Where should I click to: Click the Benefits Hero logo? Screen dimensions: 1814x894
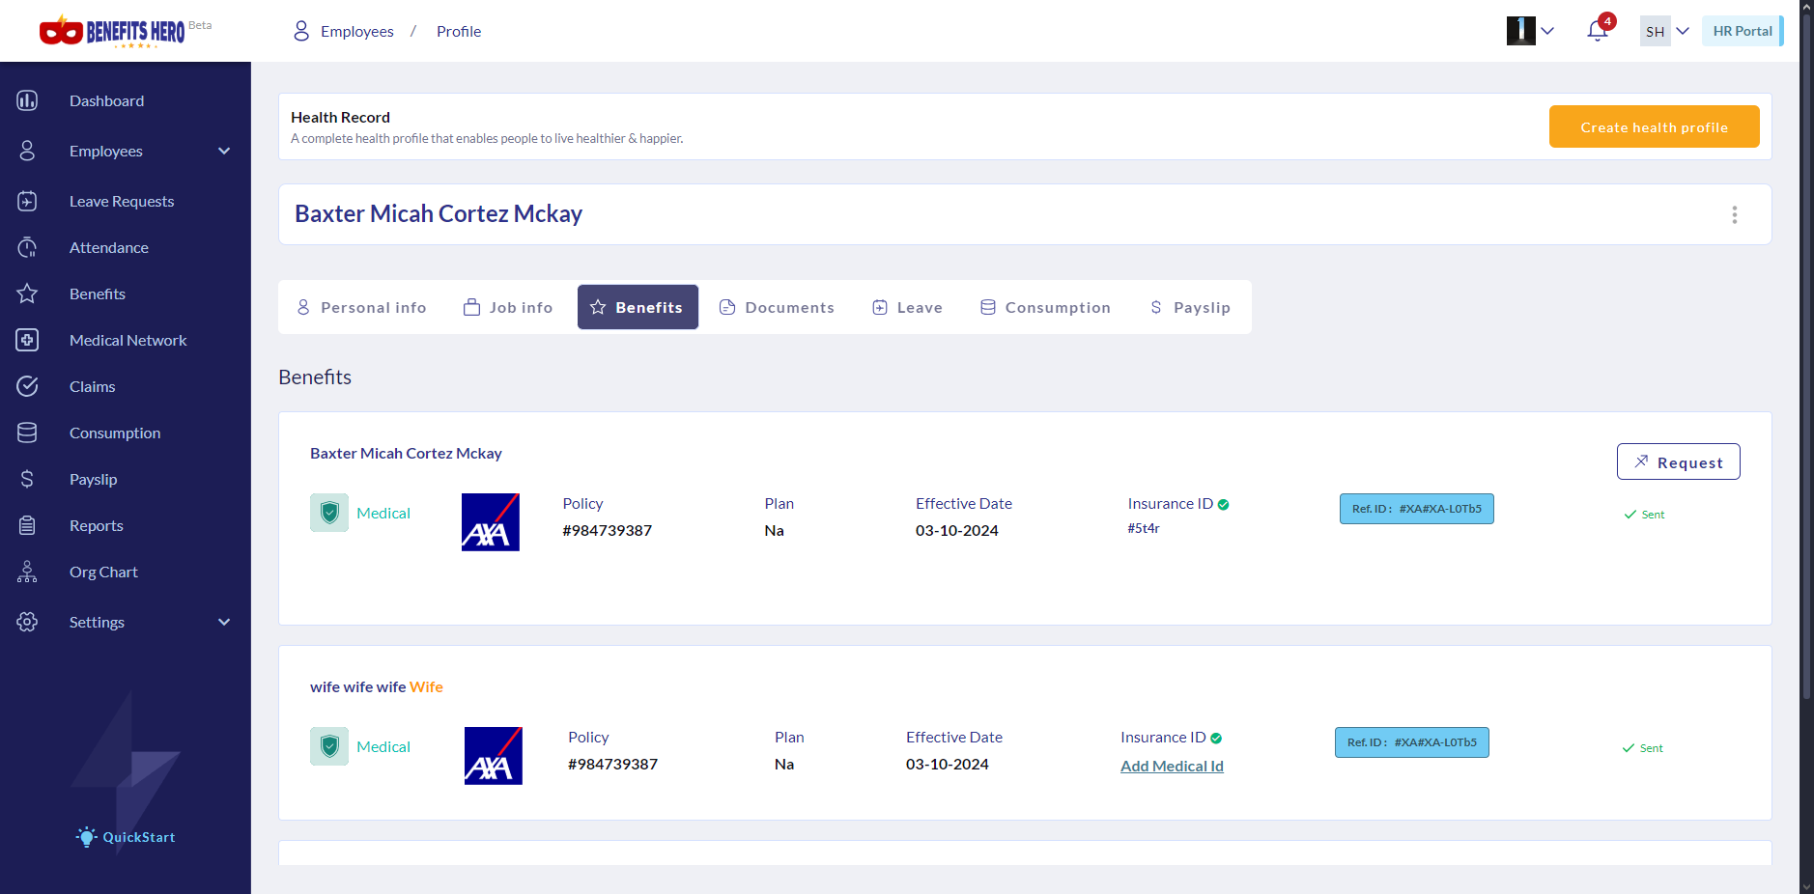112,32
